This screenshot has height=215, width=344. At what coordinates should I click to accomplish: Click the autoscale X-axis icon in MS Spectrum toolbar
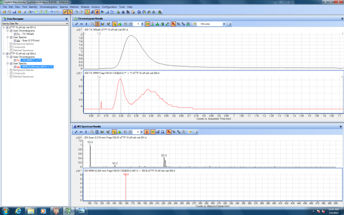point(82,131)
